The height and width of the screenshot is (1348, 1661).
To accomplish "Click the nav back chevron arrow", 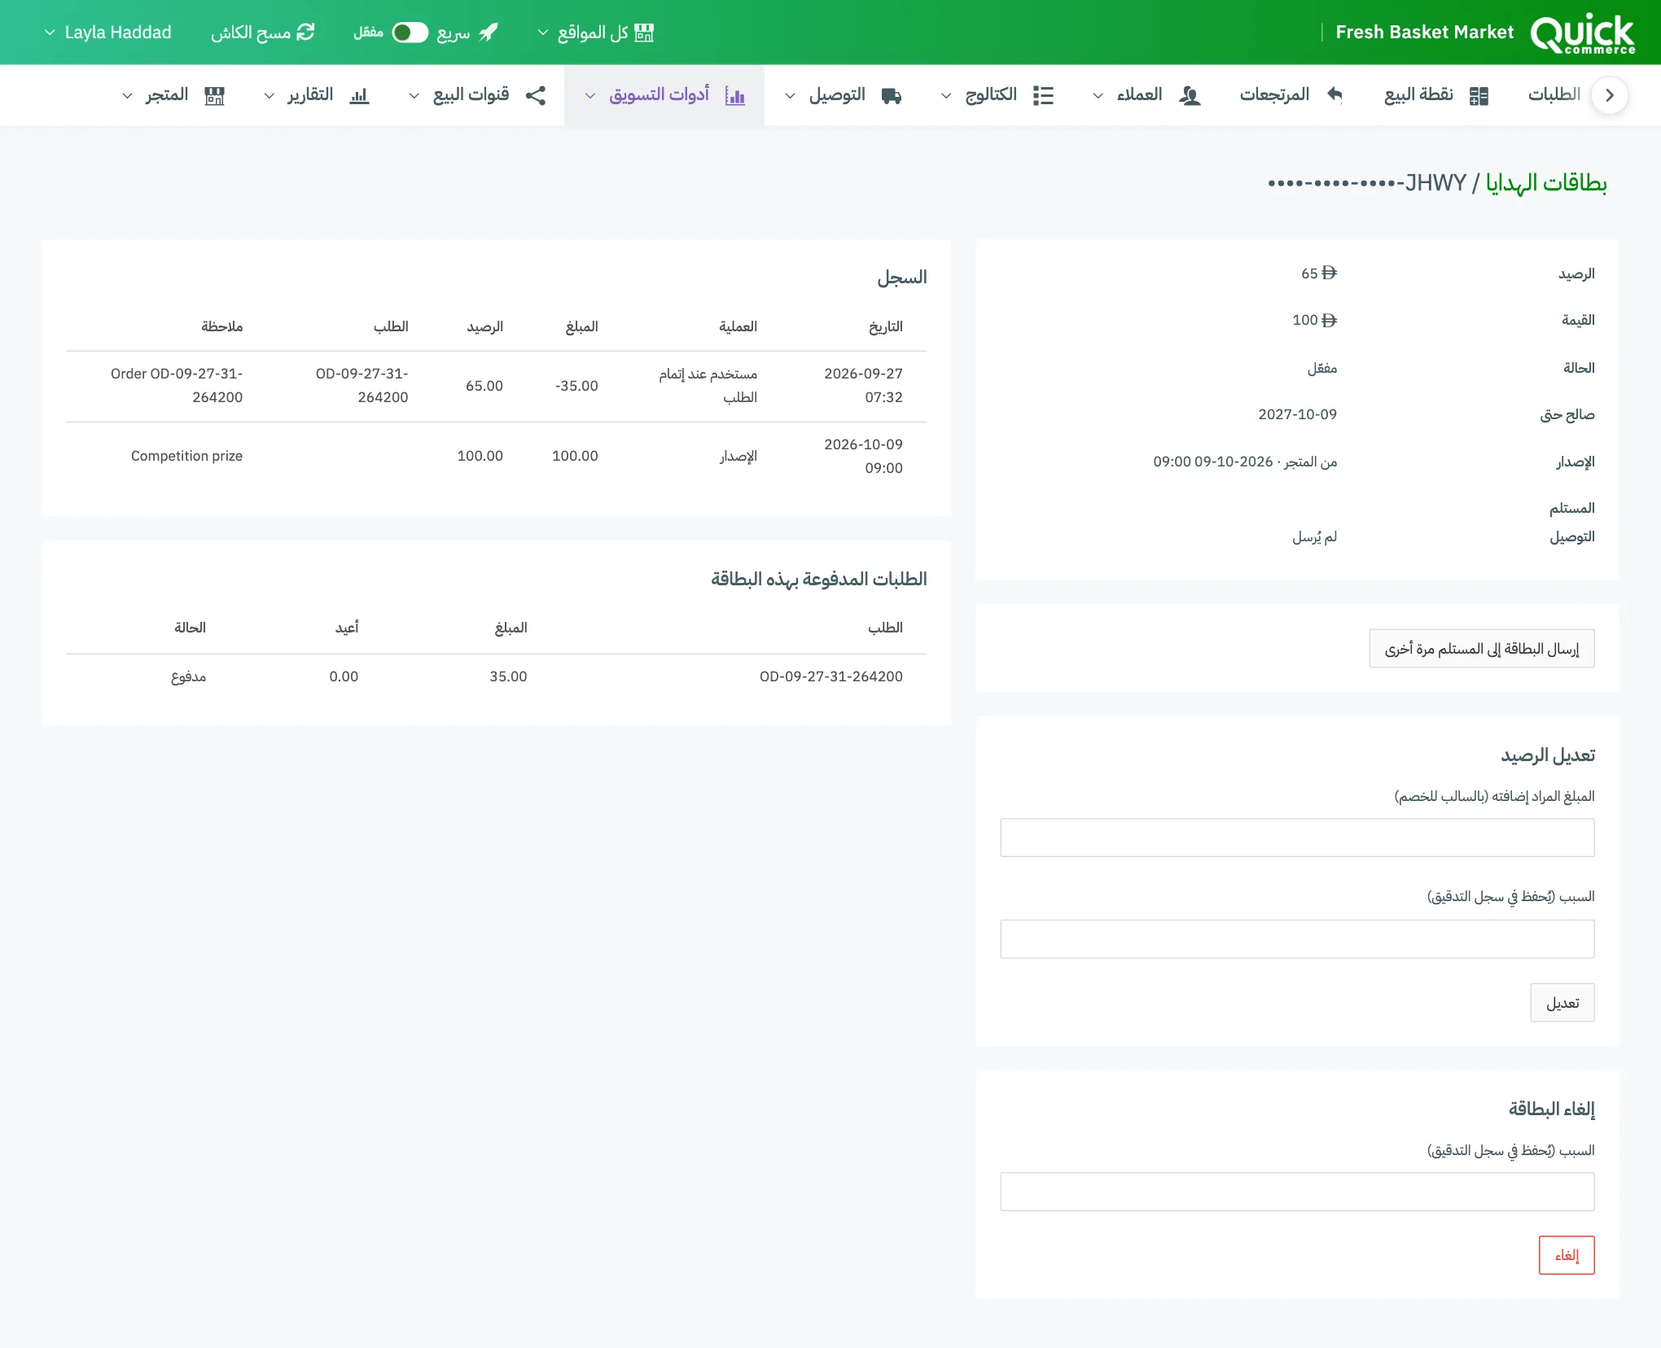I will tap(1609, 95).
